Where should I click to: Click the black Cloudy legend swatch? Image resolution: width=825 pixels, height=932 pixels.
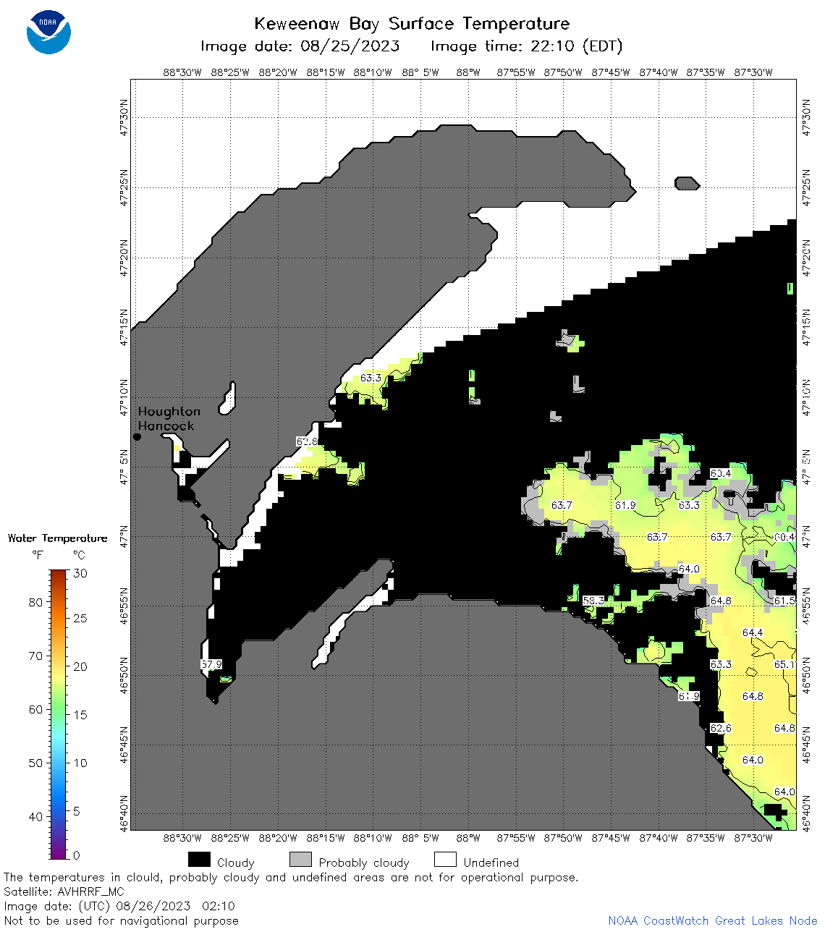tap(199, 860)
